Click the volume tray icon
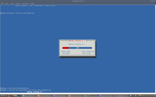The width and height of the screenshot is (156, 97). click(x=138, y=95)
